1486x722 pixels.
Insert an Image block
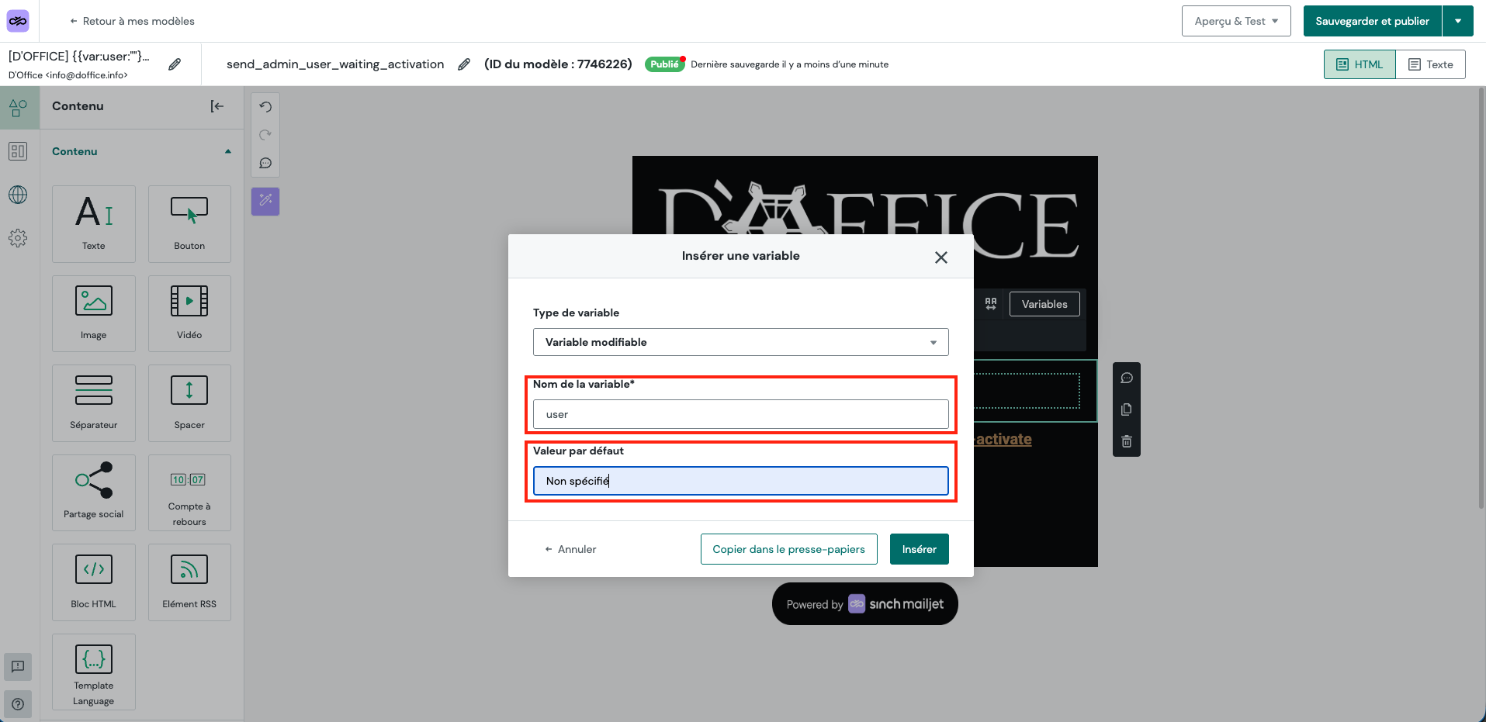click(x=93, y=313)
